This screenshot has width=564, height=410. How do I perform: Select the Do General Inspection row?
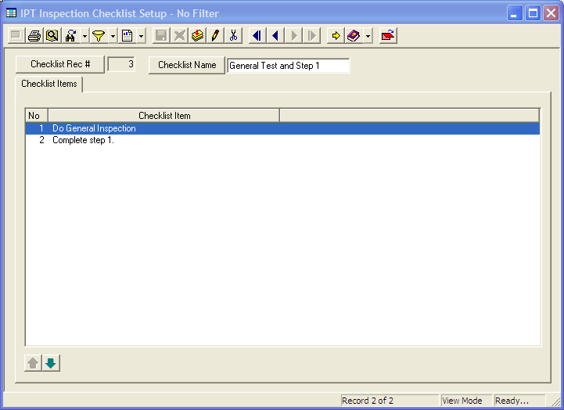(x=282, y=128)
